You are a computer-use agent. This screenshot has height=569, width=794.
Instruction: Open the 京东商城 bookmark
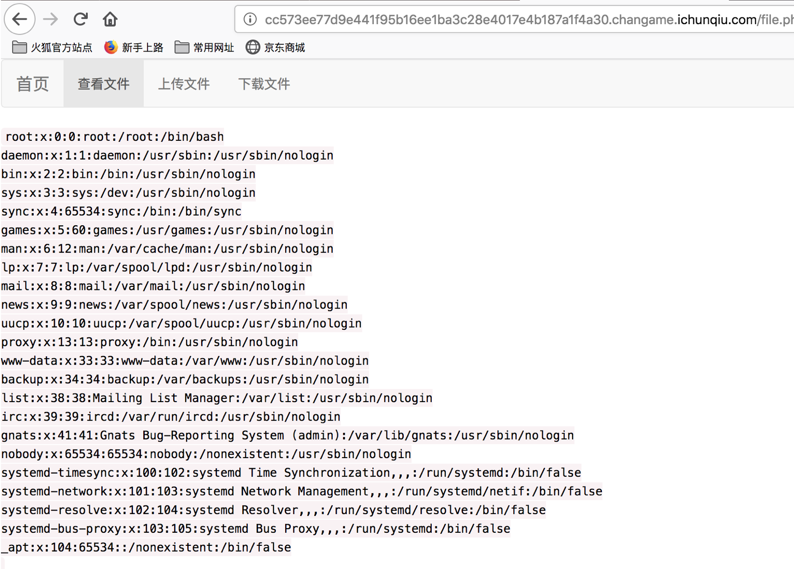[x=275, y=47]
